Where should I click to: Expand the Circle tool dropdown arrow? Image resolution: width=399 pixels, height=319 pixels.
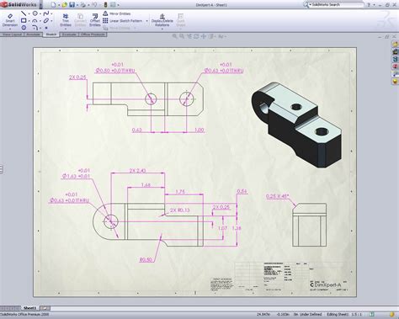point(40,13)
